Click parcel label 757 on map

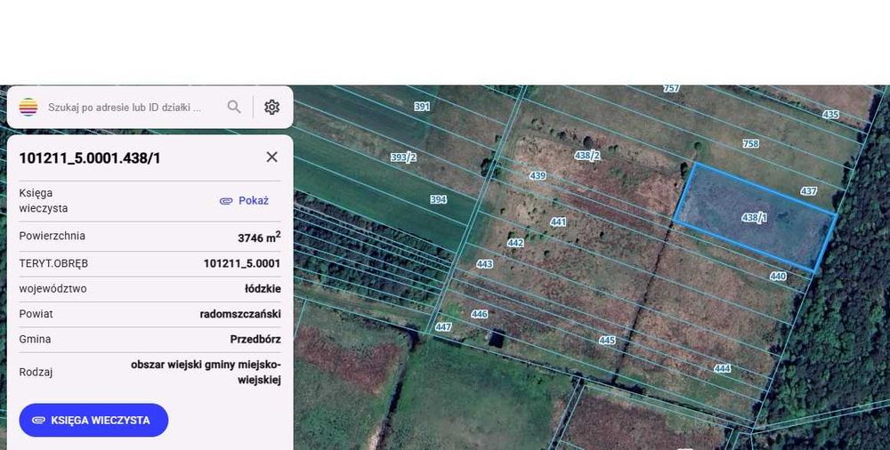671,88
